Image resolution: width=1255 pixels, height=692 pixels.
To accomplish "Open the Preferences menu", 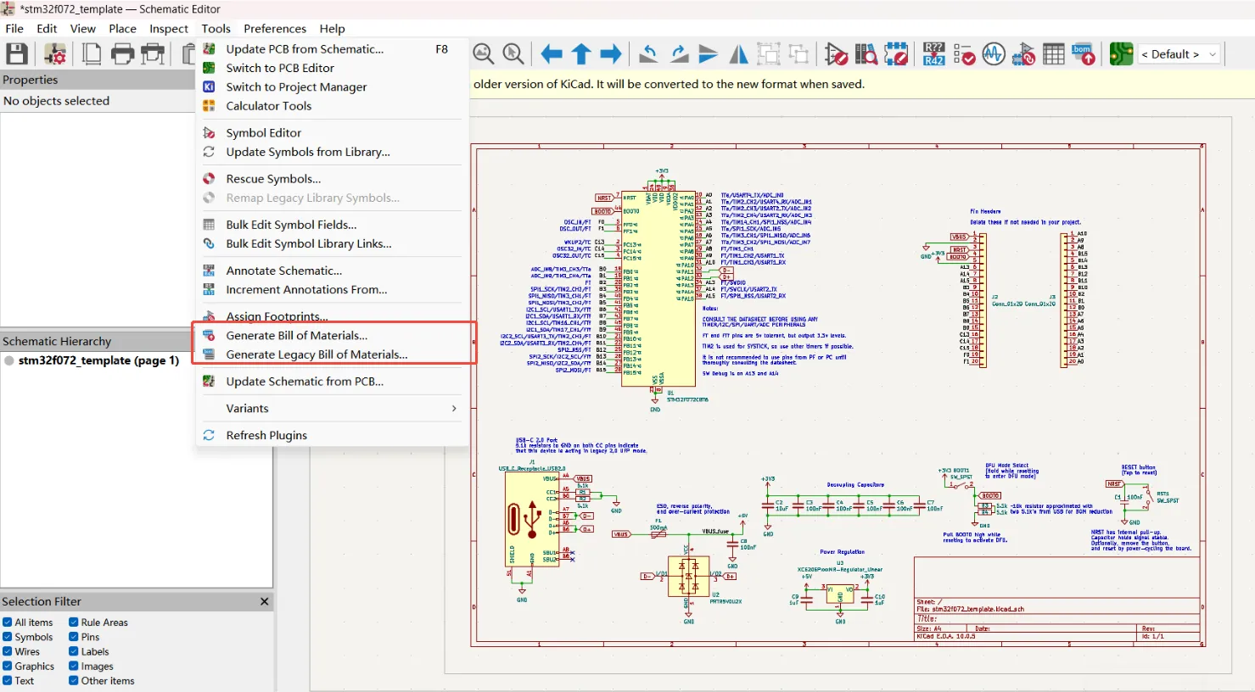I will tap(275, 28).
